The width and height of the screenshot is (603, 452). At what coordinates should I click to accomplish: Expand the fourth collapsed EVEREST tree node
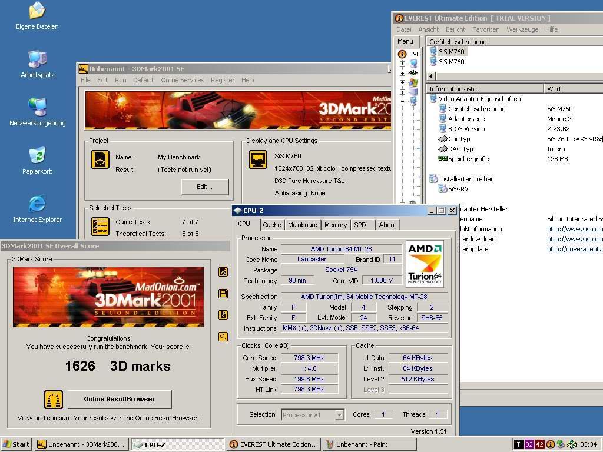tap(402, 92)
